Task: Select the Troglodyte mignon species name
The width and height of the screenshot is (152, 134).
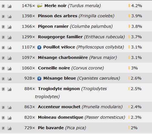Action: pyautogui.click(x=59, y=89)
